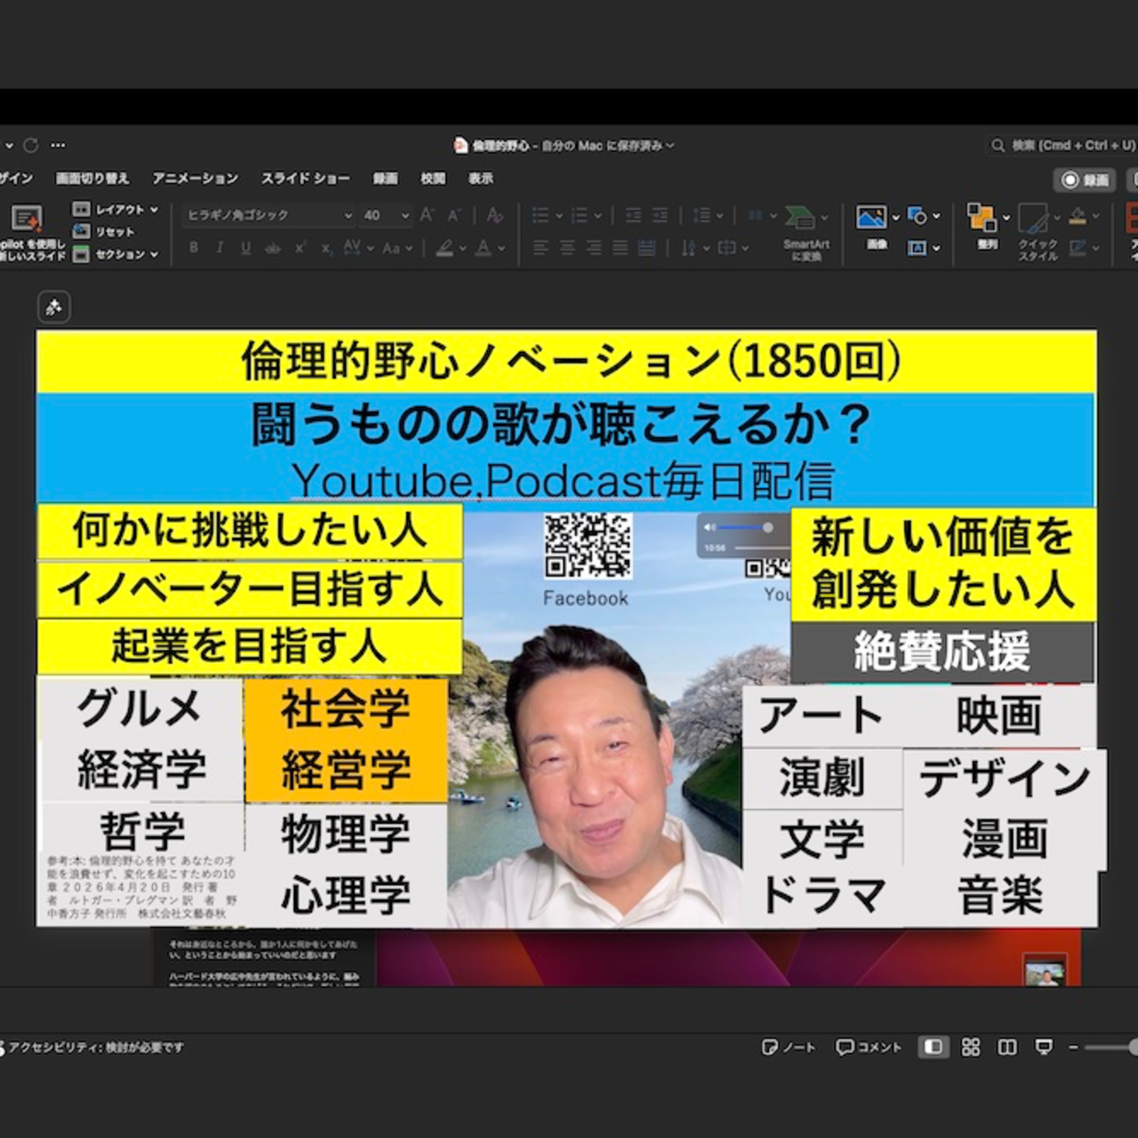Open character spacing AV options
This screenshot has width=1138, height=1138.
[358, 248]
